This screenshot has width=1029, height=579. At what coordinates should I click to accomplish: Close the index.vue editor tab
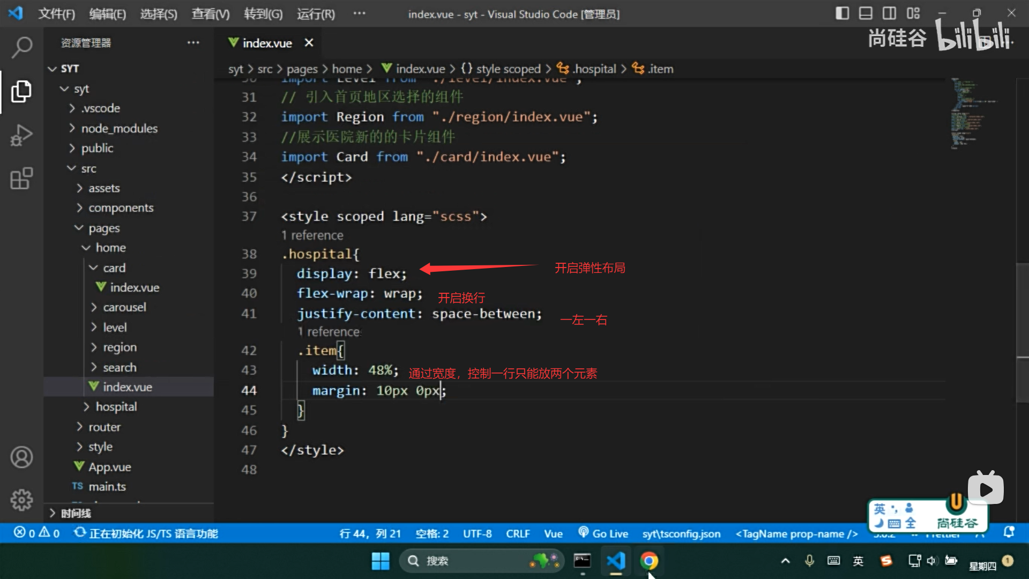point(309,43)
